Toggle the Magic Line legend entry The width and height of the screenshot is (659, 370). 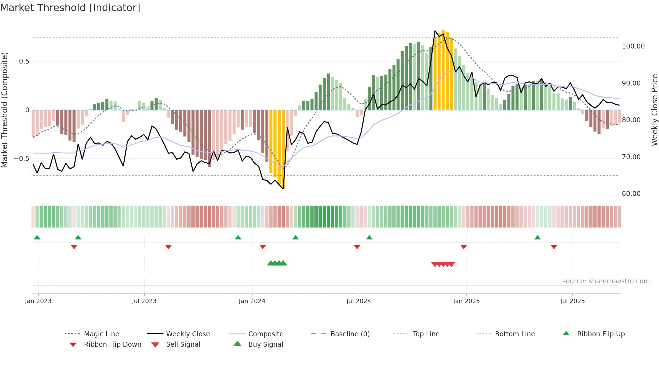click(92, 334)
